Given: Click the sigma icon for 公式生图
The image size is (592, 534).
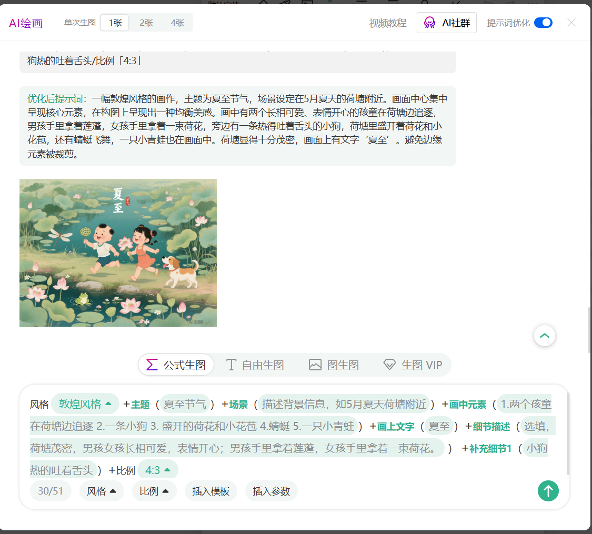Looking at the screenshot, I should pos(152,365).
